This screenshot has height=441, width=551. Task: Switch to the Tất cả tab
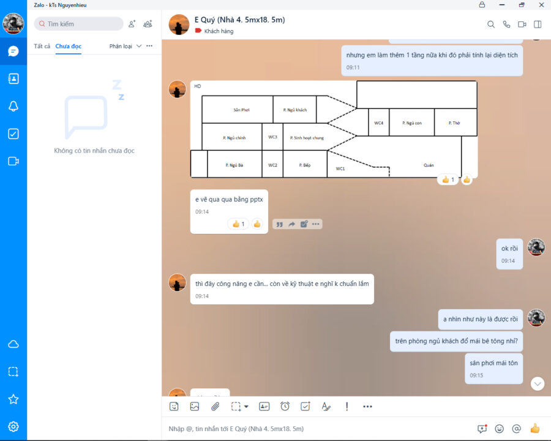click(42, 46)
